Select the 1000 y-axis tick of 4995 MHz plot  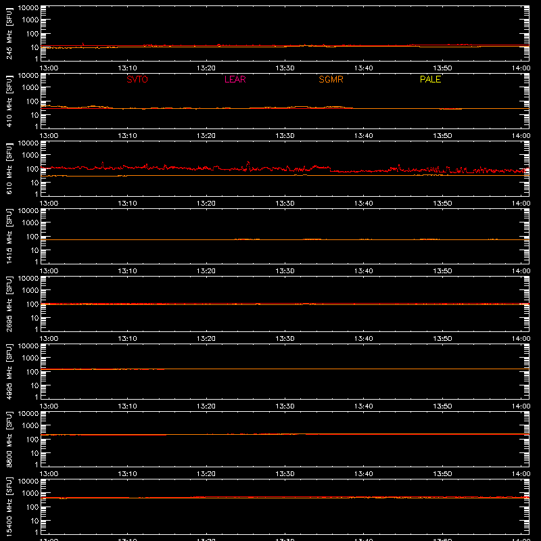[30, 358]
